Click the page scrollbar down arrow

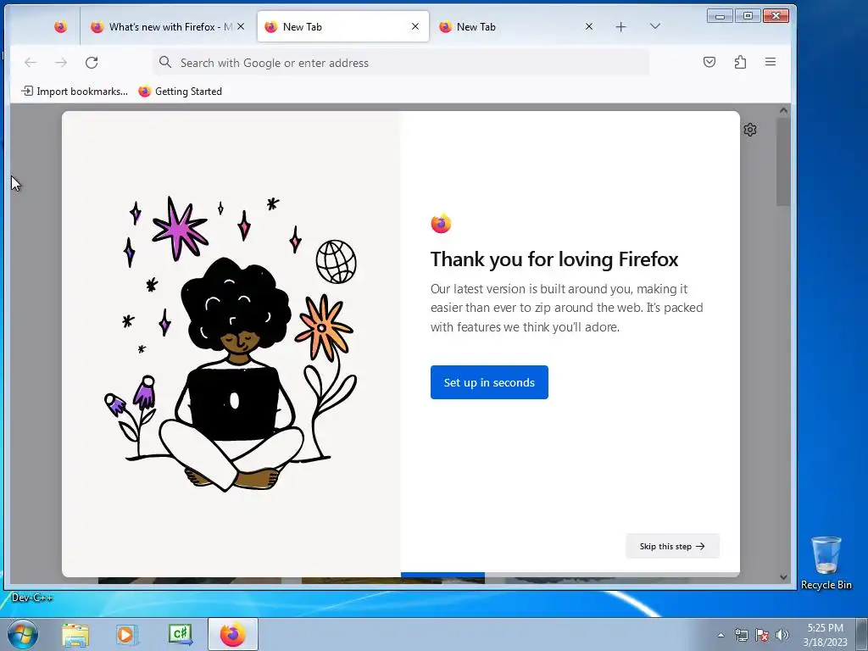783,576
